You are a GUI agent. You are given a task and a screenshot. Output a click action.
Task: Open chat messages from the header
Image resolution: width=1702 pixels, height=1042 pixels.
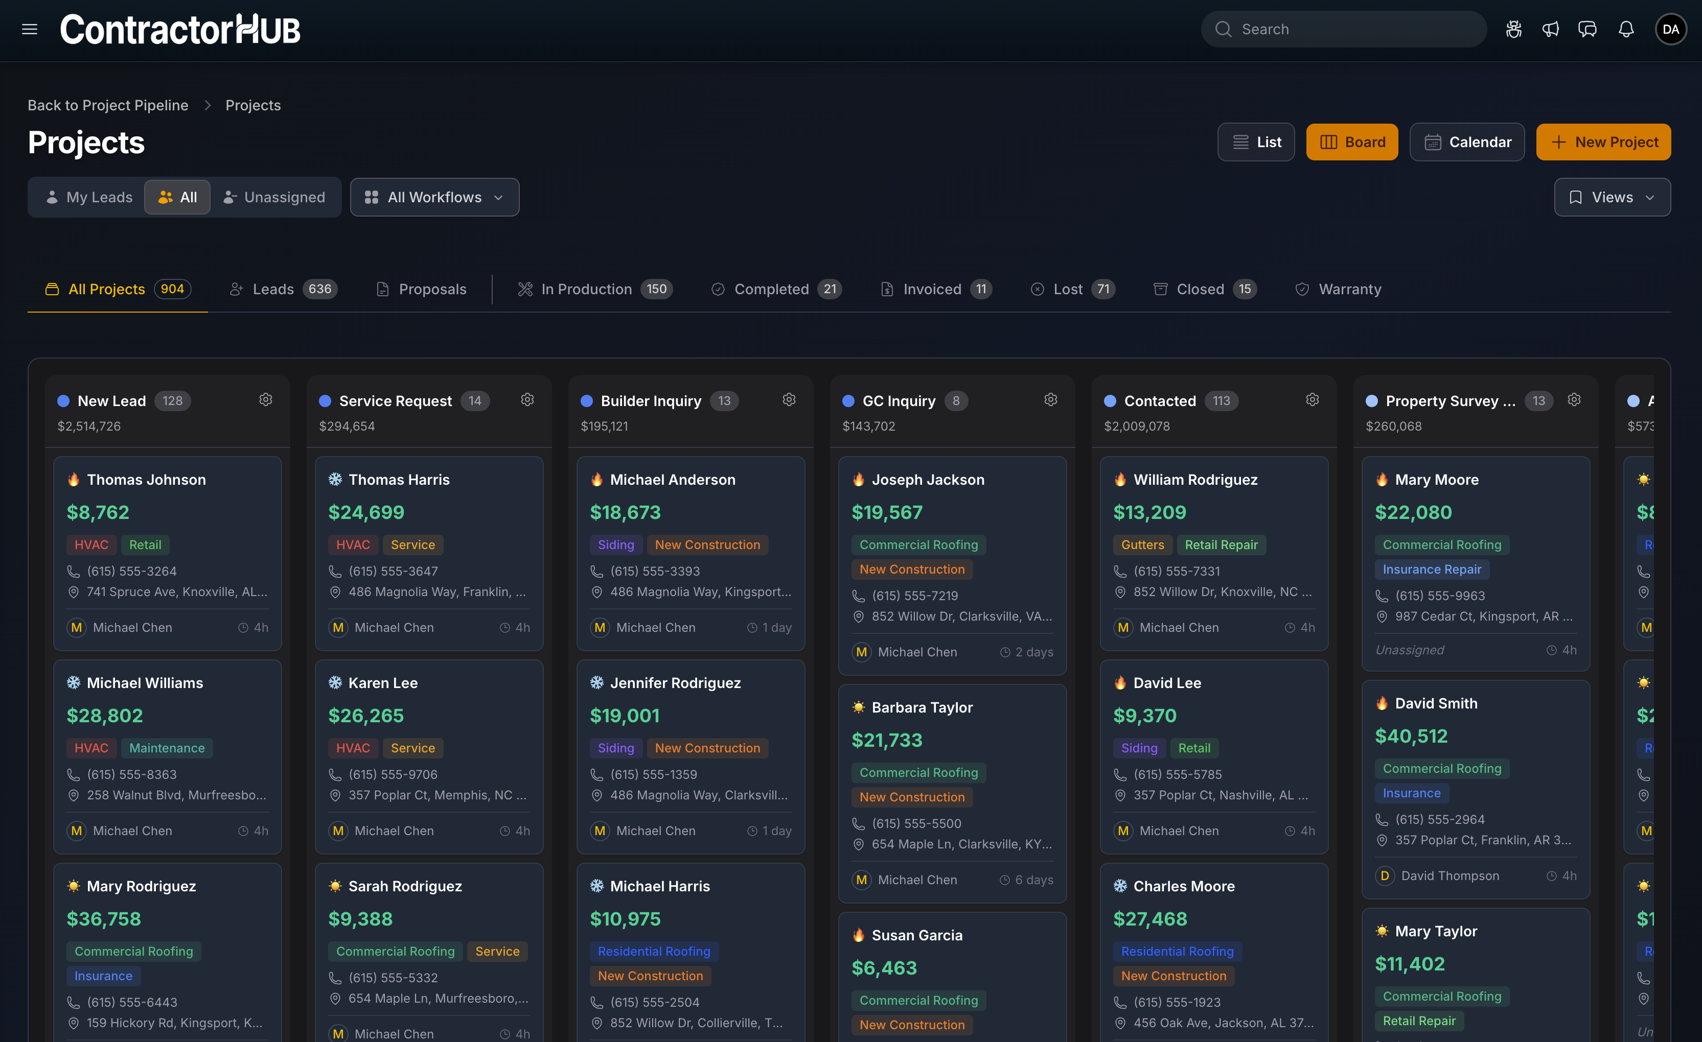point(1588,29)
